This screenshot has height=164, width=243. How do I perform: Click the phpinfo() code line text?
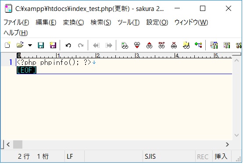click(54, 62)
